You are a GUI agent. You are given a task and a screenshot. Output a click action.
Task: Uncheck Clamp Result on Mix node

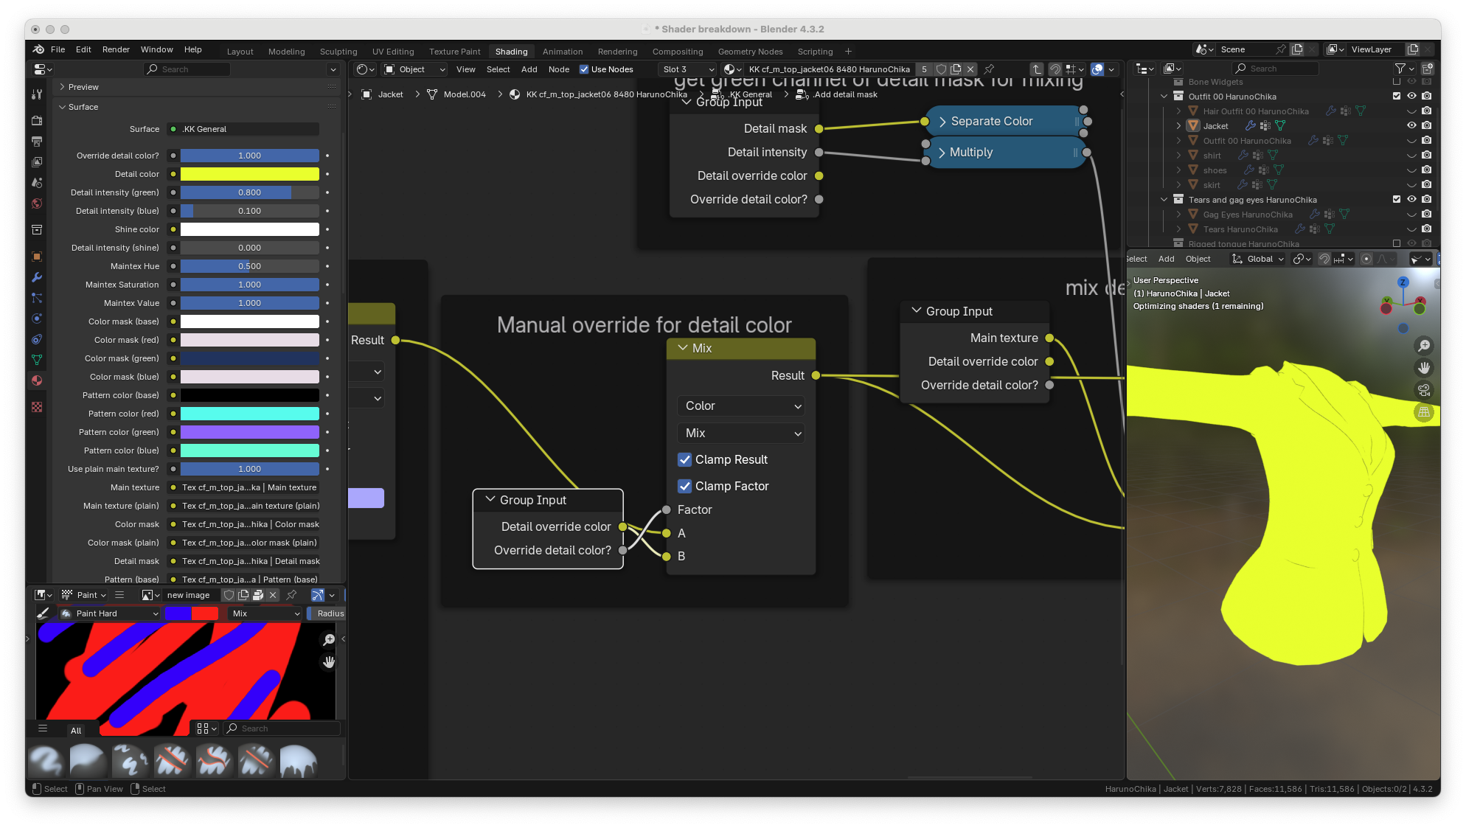coord(684,459)
